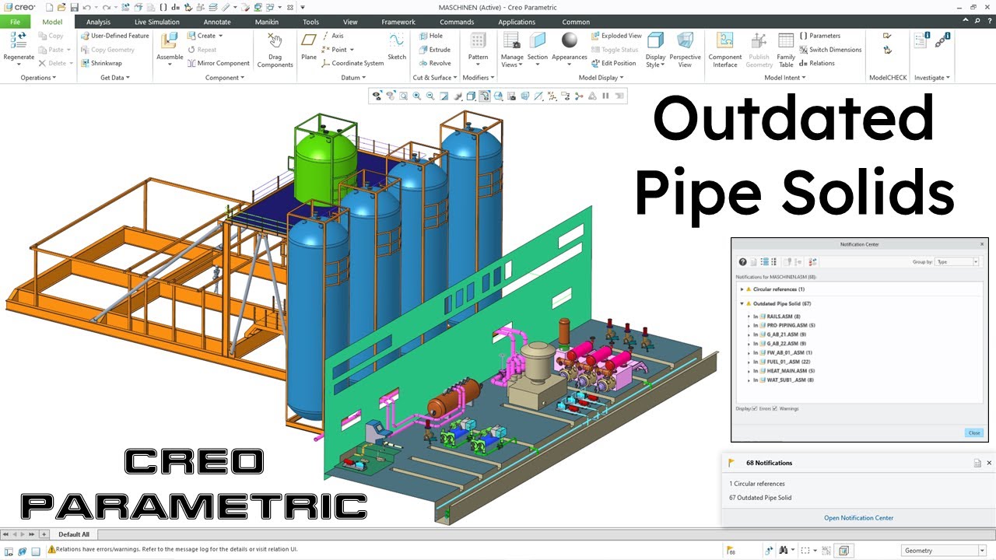Click Close in Notification Center
996x560 pixels.
[x=974, y=432]
